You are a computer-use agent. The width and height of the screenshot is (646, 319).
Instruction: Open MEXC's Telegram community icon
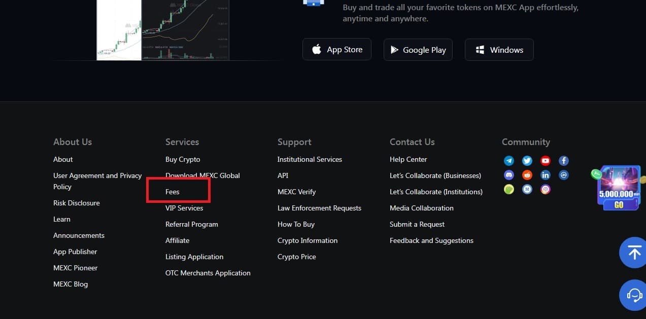point(509,161)
